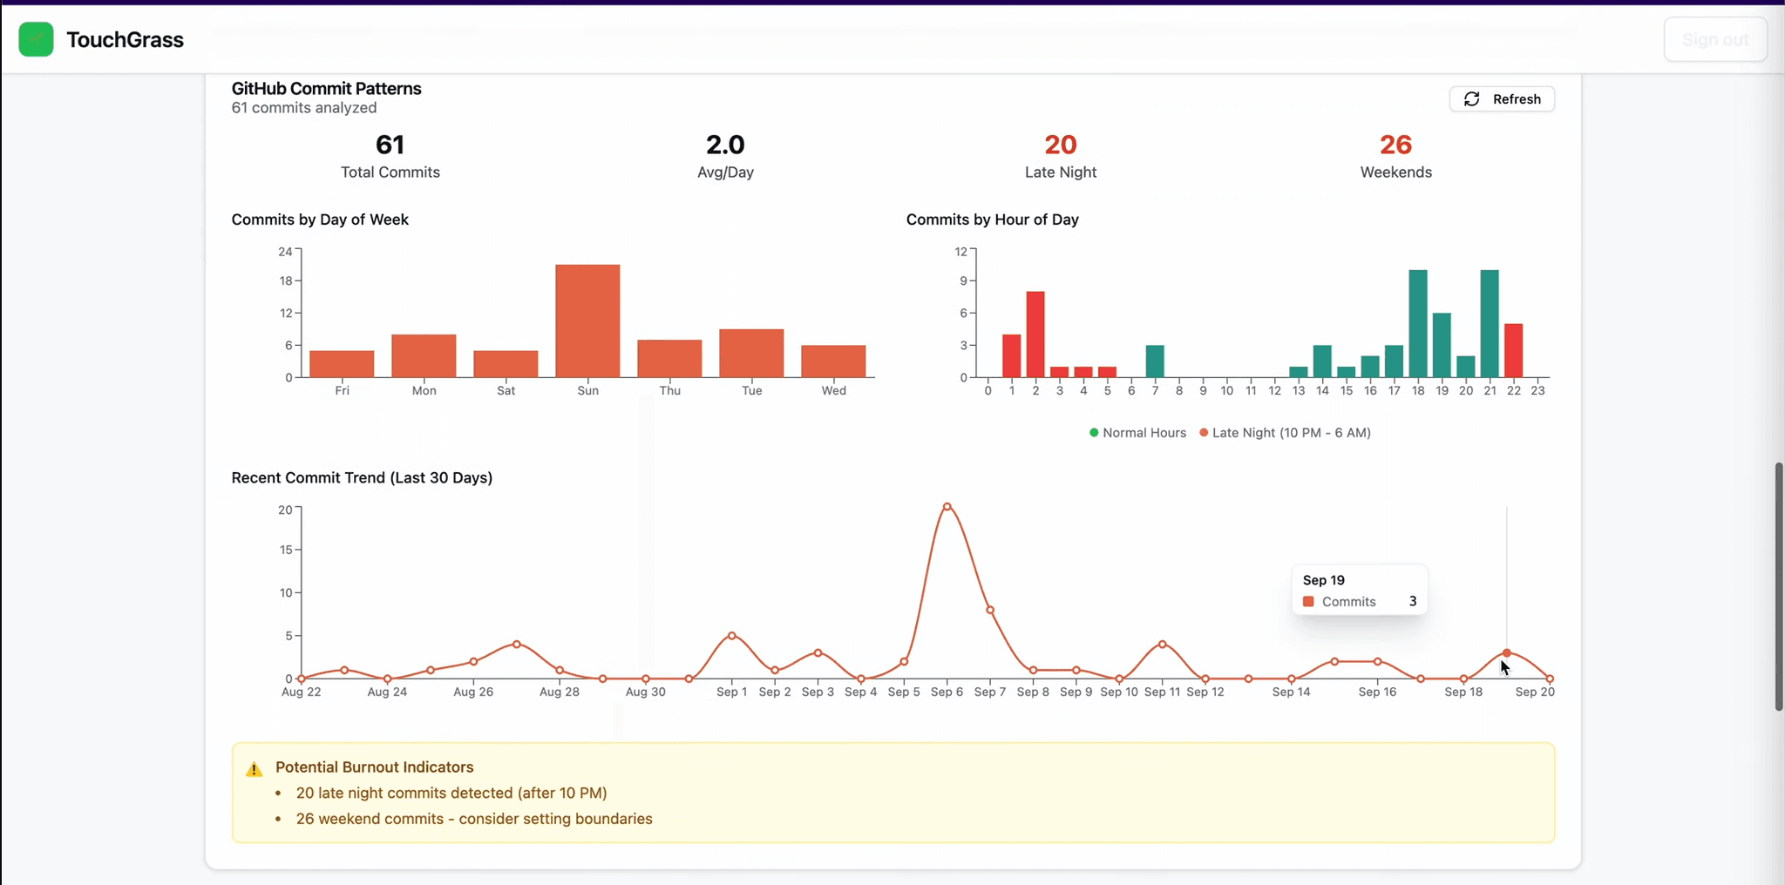Click the red Late Night count 20

pos(1060,145)
